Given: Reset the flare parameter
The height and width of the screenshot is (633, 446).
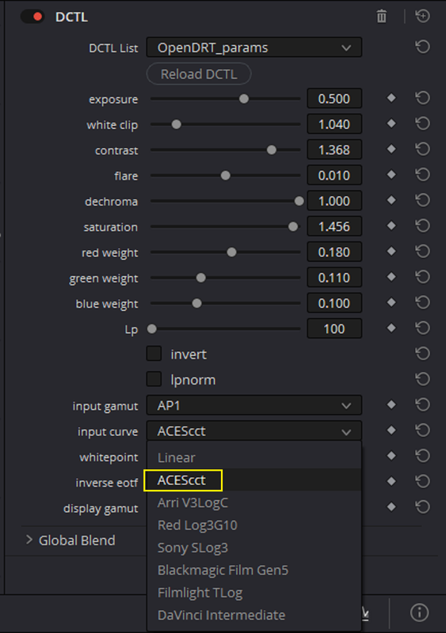Looking at the screenshot, I should point(422,175).
